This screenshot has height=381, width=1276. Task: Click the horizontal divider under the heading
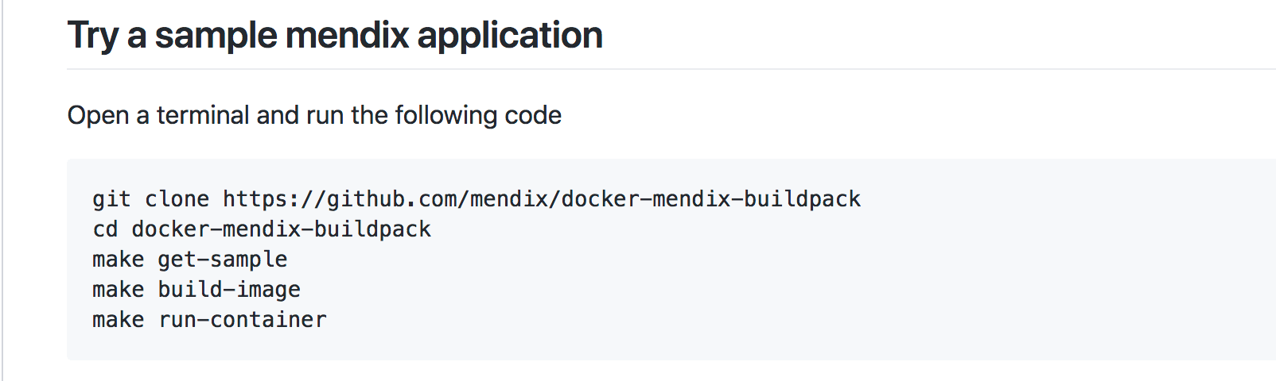(x=671, y=69)
